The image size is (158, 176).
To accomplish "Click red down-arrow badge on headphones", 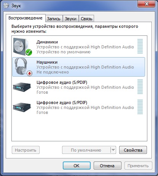I will (x=29, y=73).
